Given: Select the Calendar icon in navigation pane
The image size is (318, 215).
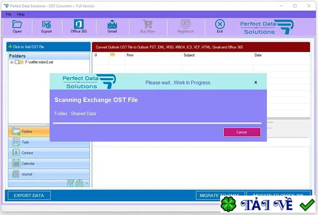Looking at the screenshot, I should pyautogui.click(x=16, y=163).
